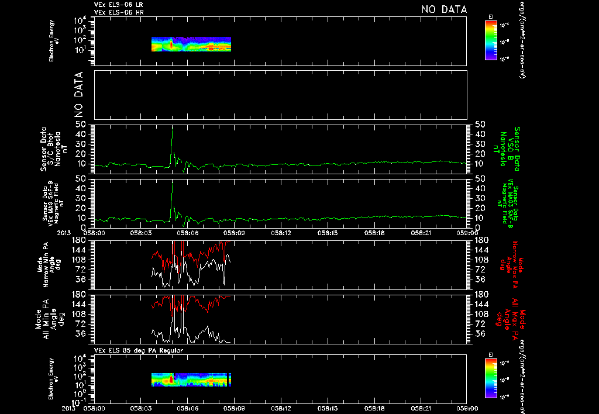This screenshot has width=599, height=414.
Task: Click the "Mode Narrow Min PA Angle" axis label
Action: 49,264
